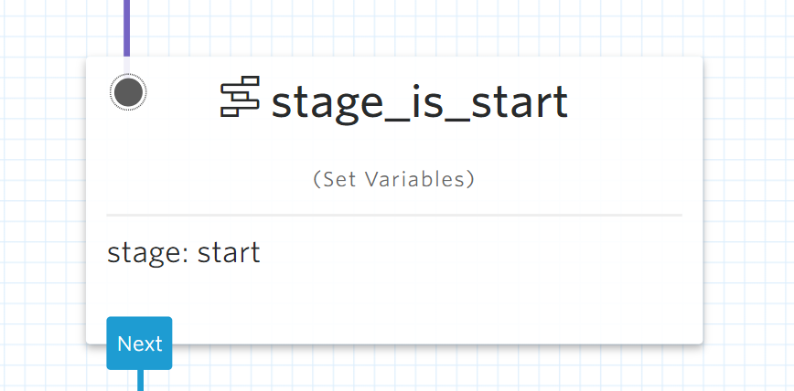Click the gray input connector dot

click(x=128, y=91)
